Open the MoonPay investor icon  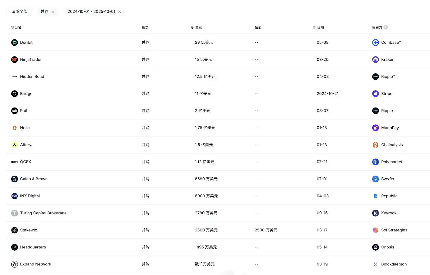[x=375, y=128]
